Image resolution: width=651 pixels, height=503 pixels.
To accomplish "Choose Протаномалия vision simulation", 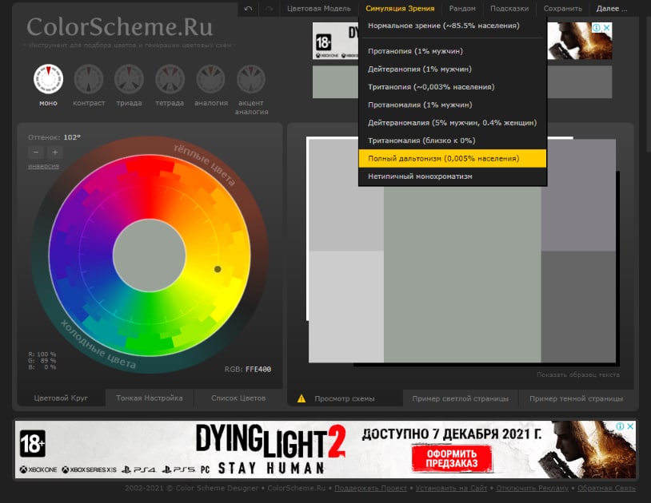I will click(453, 105).
